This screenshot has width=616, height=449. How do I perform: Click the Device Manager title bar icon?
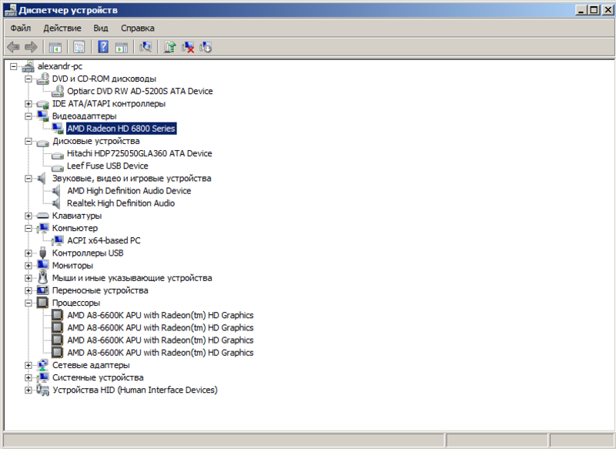coord(10,10)
